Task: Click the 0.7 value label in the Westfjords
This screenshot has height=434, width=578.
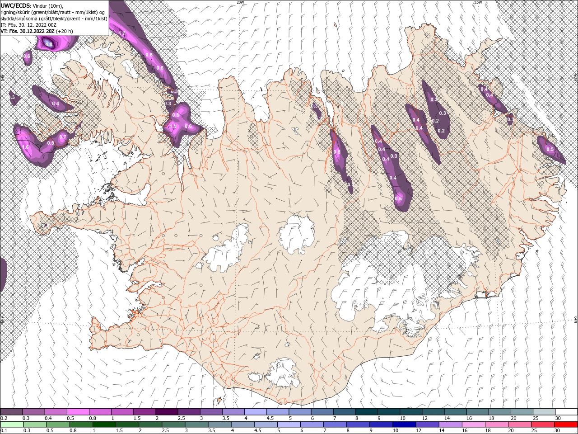Action: pyautogui.click(x=63, y=137)
